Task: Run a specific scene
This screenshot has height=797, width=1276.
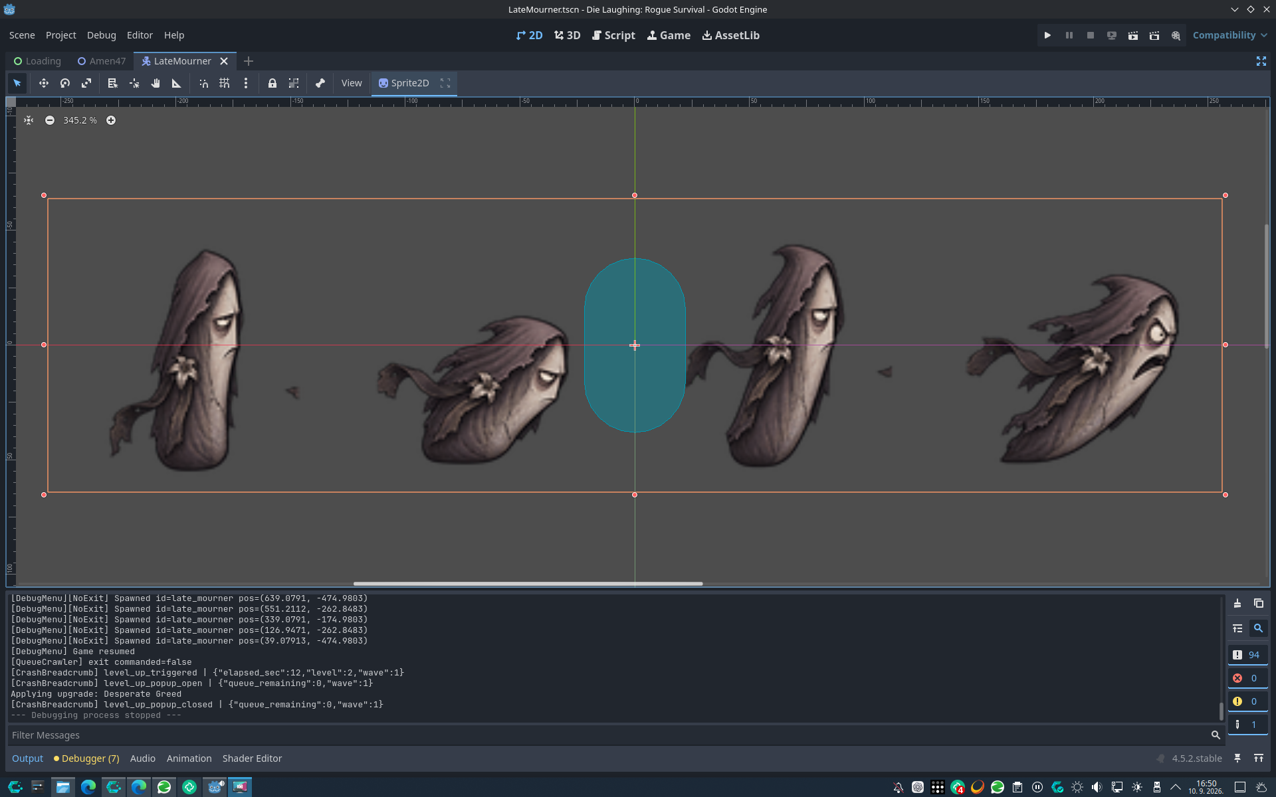Action: click(x=1154, y=35)
